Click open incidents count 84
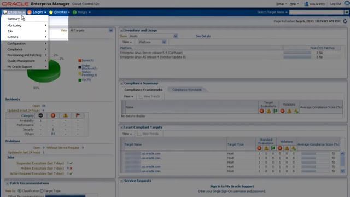The width and height of the screenshot is (350, 197). tap(44, 106)
